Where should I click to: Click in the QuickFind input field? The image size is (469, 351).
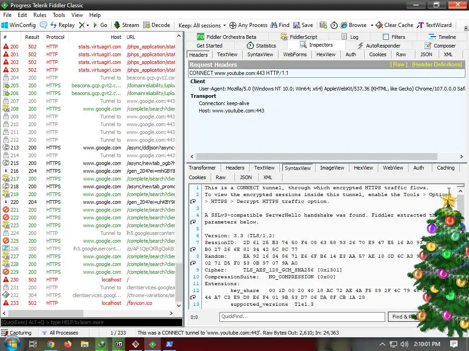coord(302,317)
